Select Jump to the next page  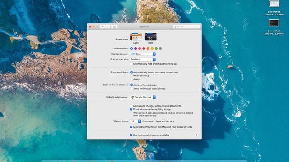pos(131,85)
